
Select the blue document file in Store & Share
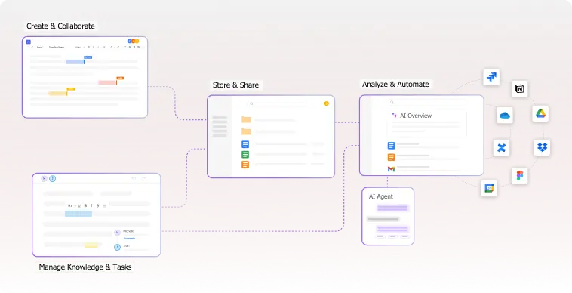[x=245, y=144]
